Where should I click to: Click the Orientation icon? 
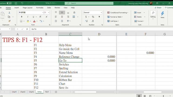[x=68, y=21]
